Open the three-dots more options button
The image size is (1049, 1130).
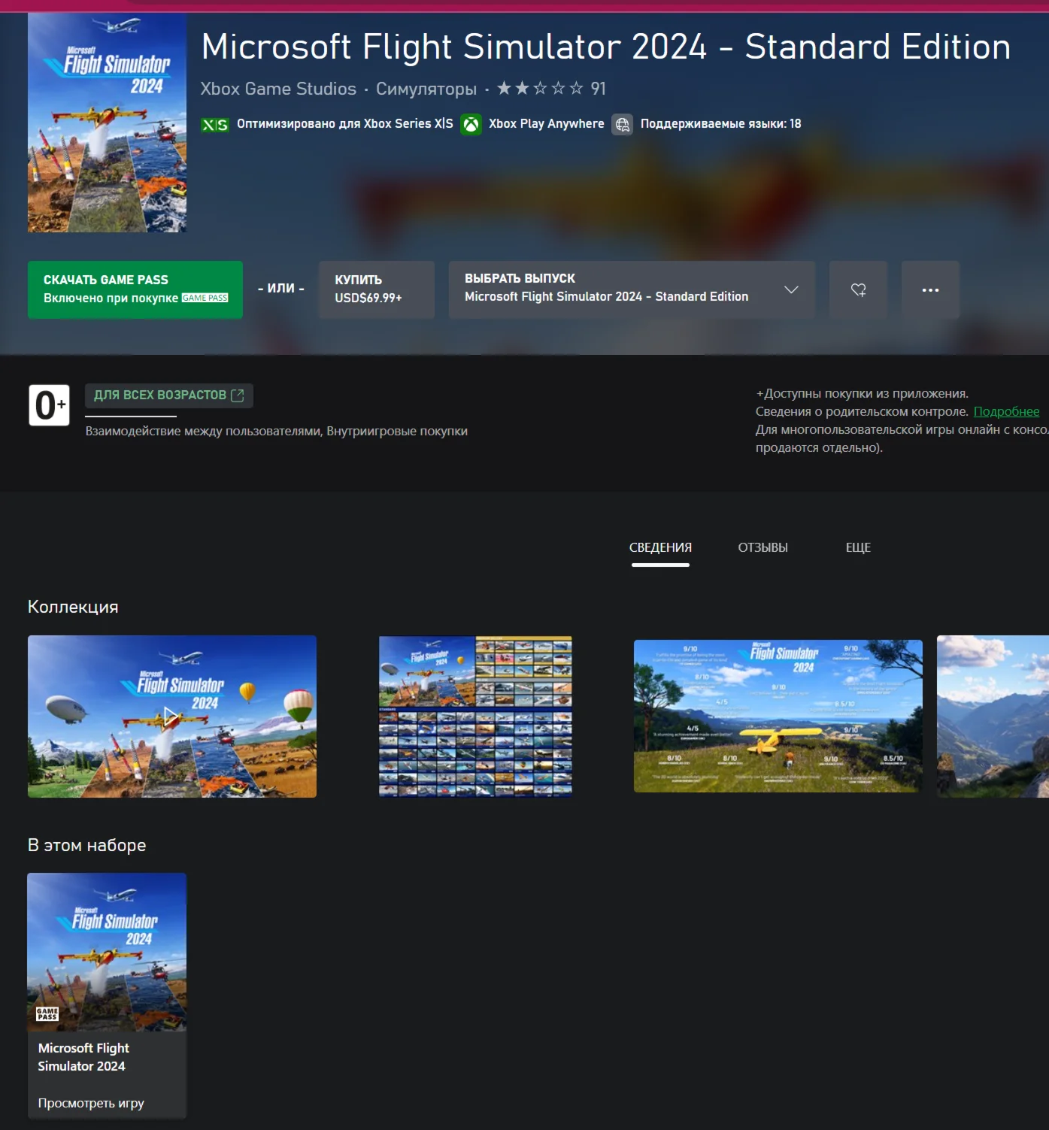pos(930,289)
